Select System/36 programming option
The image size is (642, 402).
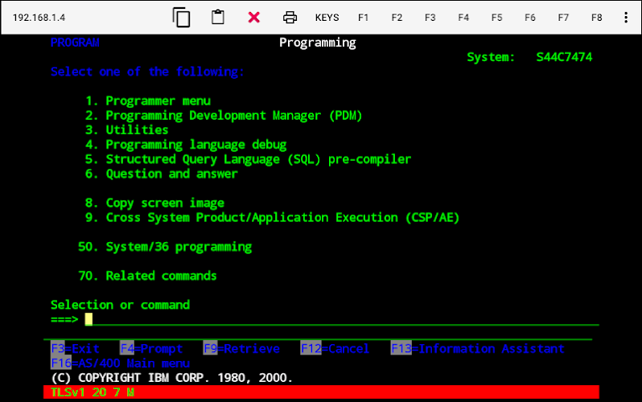[165, 247]
